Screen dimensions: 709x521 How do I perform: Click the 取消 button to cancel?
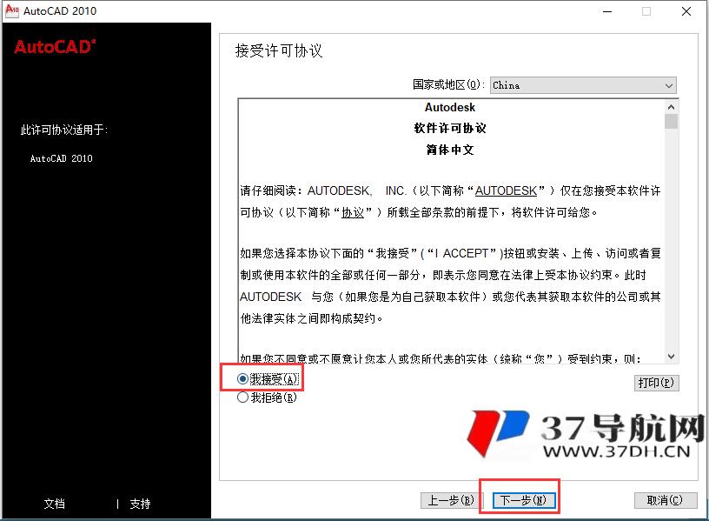pos(665,499)
